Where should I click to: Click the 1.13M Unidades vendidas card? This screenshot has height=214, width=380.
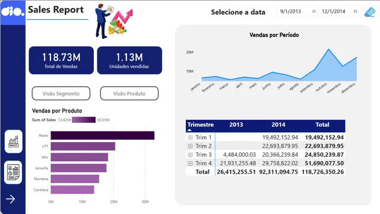click(x=129, y=61)
